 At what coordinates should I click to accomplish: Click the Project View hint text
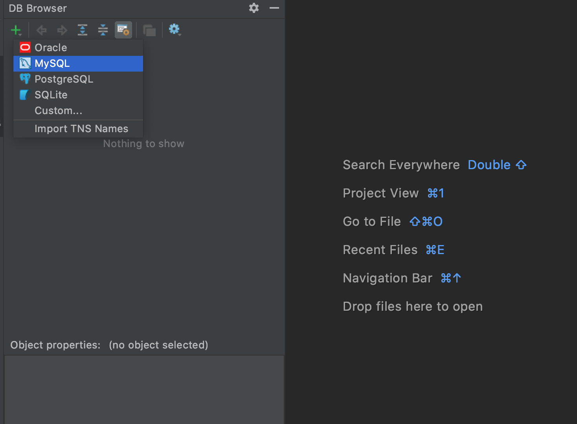tap(381, 193)
